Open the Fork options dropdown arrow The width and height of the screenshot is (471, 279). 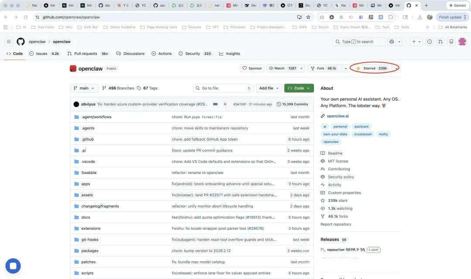(x=345, y=68)
